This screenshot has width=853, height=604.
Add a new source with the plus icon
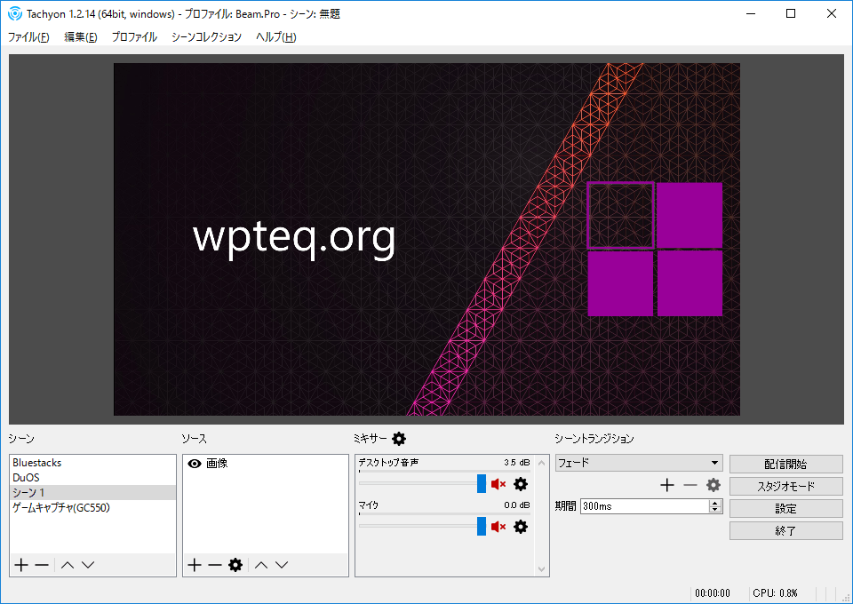click(193, 564)
